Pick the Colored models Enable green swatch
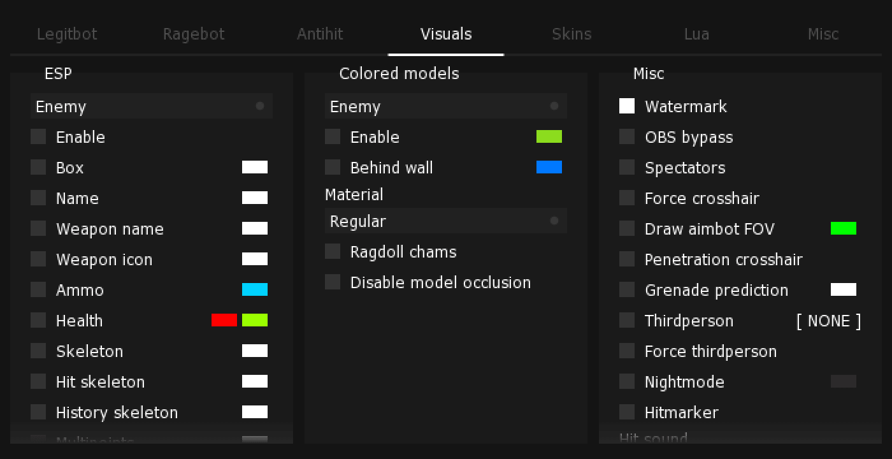 (x=549, y=137)
